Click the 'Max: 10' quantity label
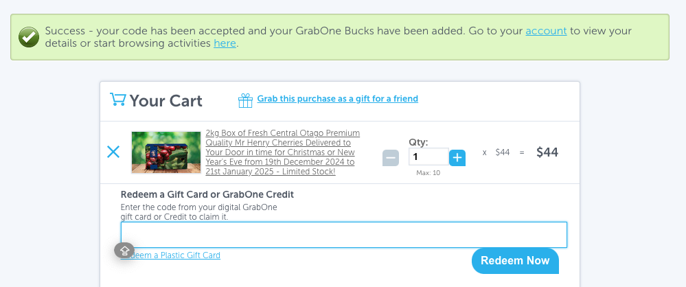 click(428, 173)
